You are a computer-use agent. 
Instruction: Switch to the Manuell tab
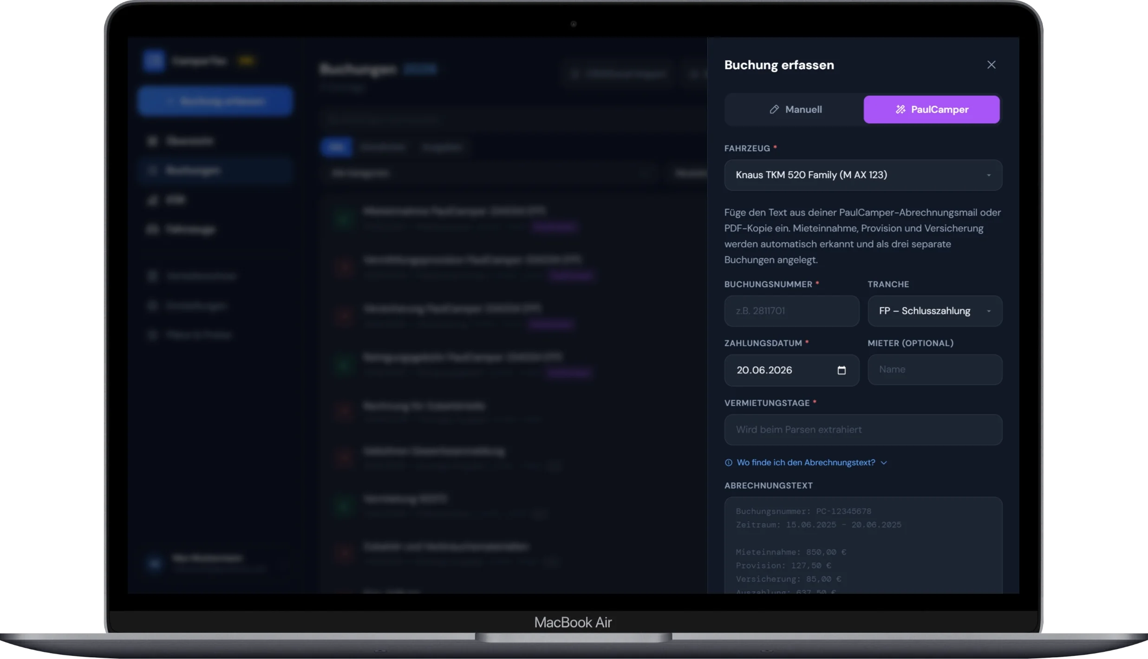pyautogui.click(x=795, y=110)
